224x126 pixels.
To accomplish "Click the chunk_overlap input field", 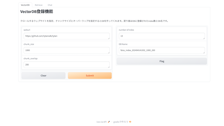I will (66, 64).
